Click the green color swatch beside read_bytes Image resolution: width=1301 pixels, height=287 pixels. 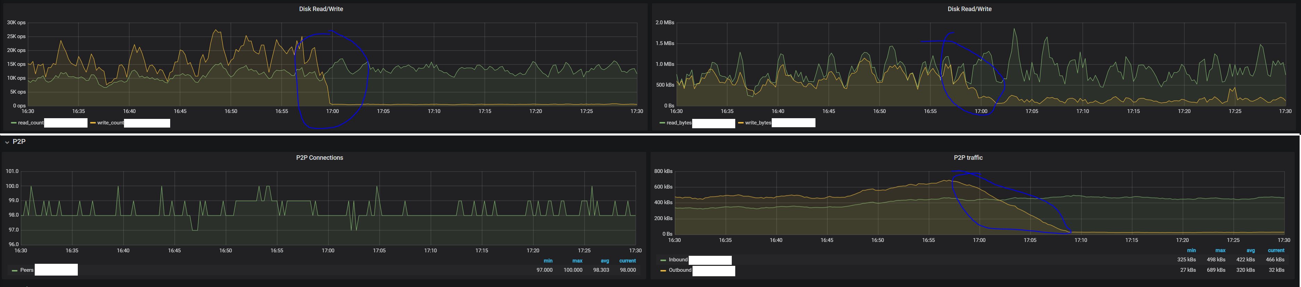662,123
